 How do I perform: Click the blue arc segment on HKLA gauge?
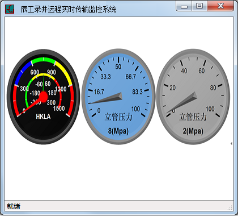pos(23,73)
